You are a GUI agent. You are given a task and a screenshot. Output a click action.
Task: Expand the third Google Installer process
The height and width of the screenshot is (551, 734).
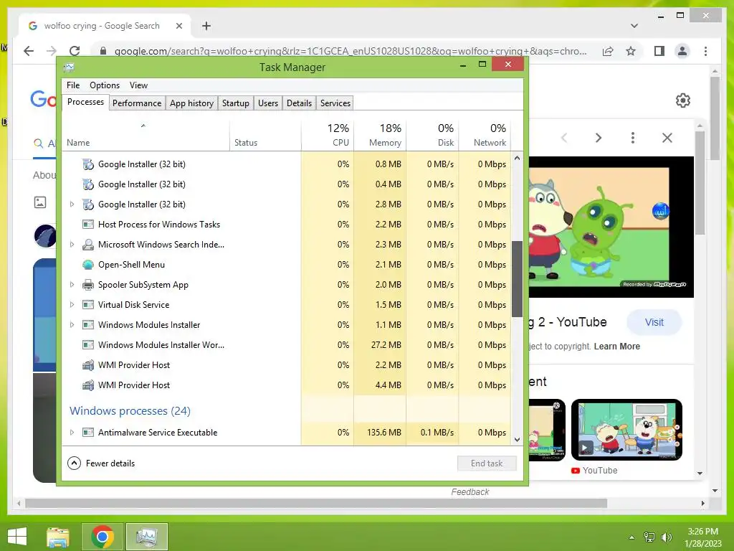coord(72,204)
